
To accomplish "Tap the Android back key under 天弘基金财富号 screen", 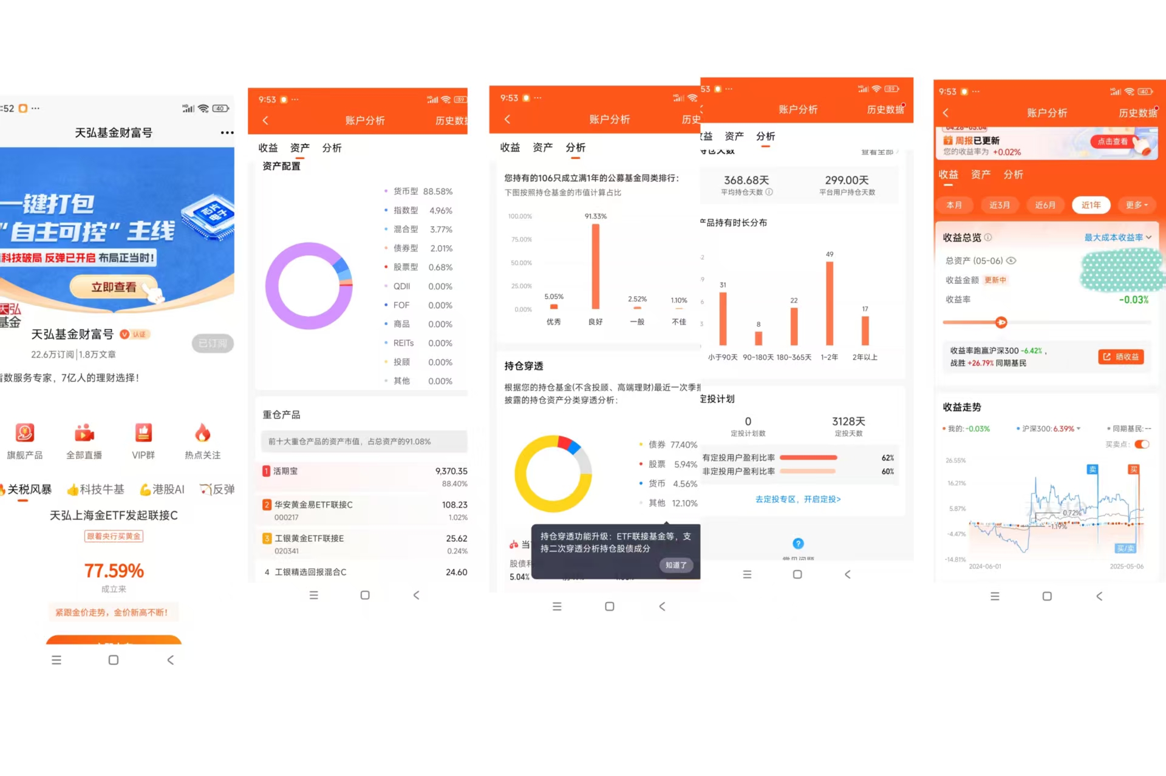I will point(171,660).
